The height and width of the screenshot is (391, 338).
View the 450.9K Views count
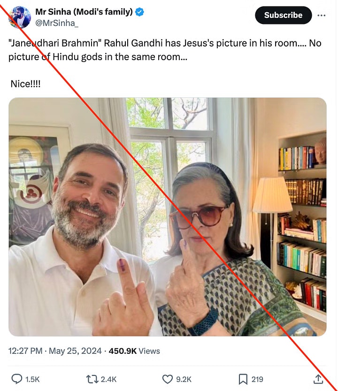[134, 351]
